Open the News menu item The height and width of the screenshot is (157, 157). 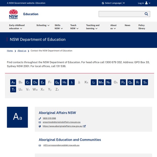(127, 25)
